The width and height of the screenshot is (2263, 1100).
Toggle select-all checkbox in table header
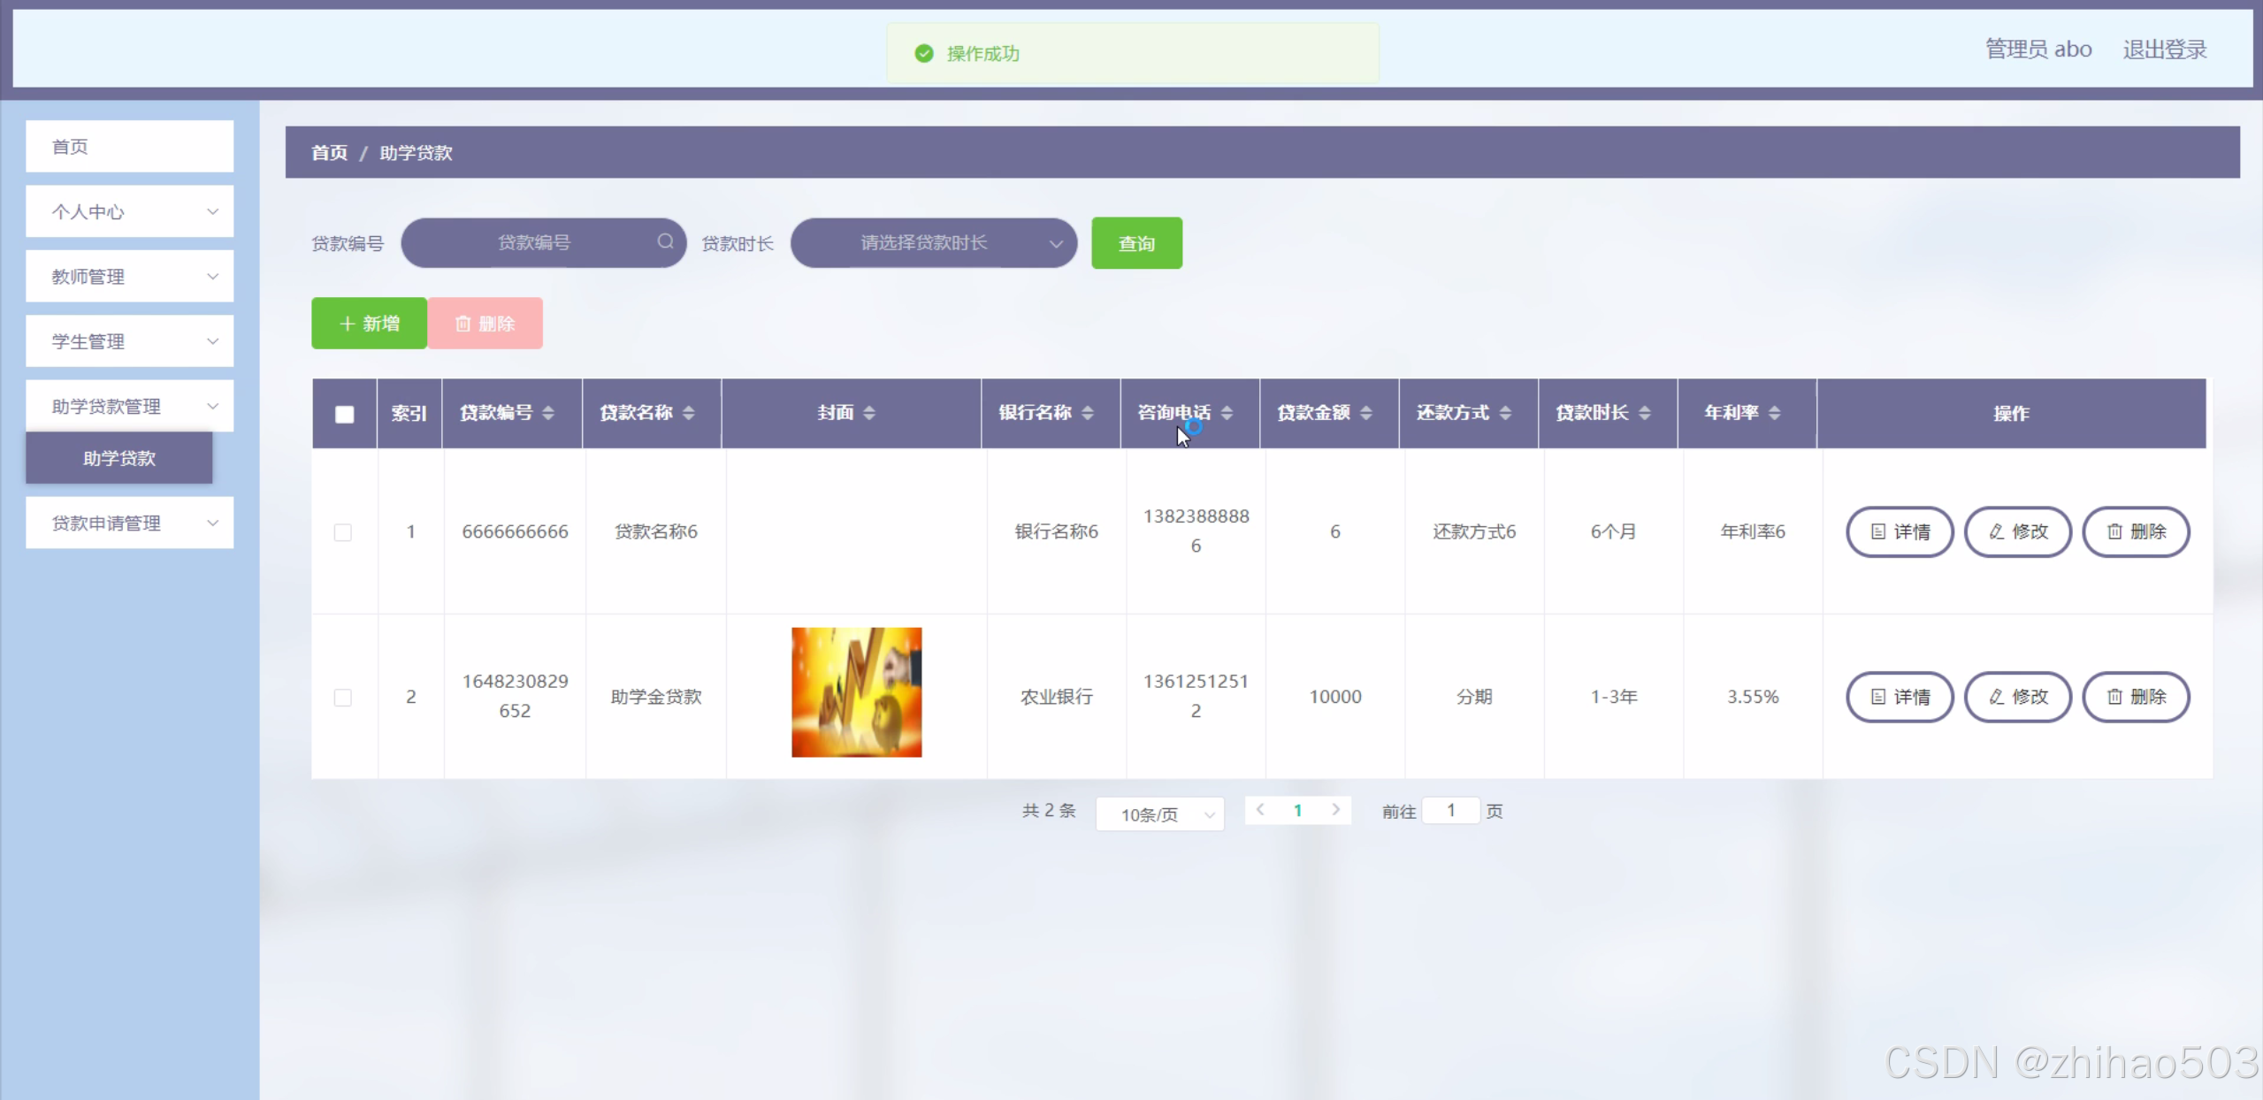click(x=345, y=414)
